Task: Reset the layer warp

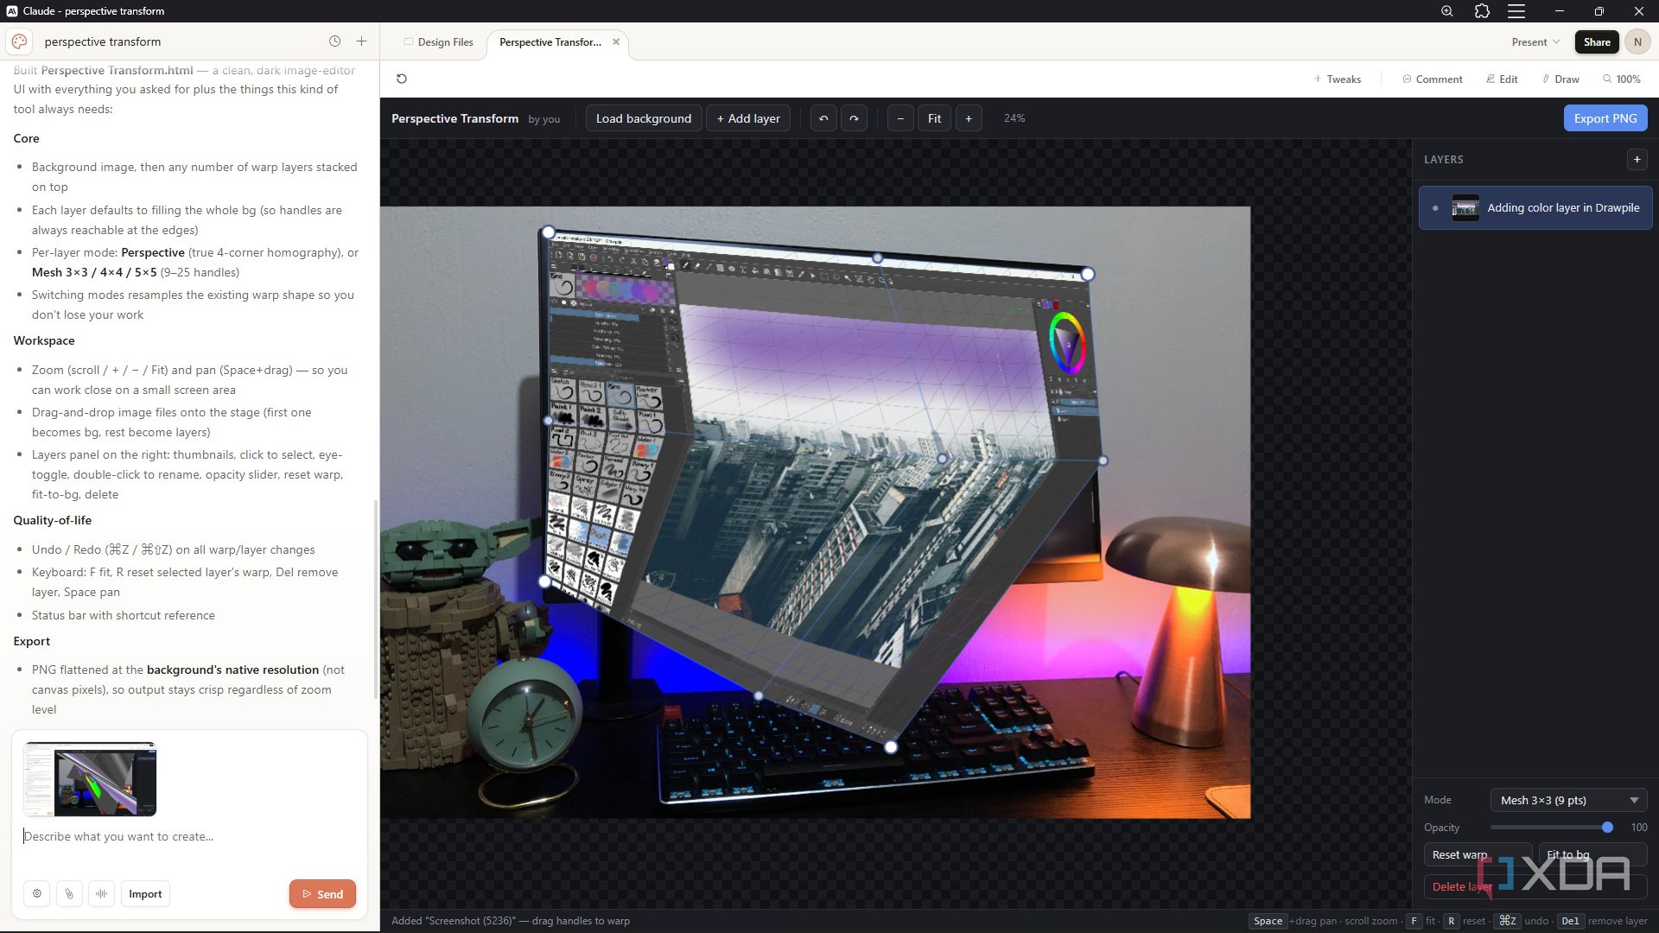Action: (1478, 854)
